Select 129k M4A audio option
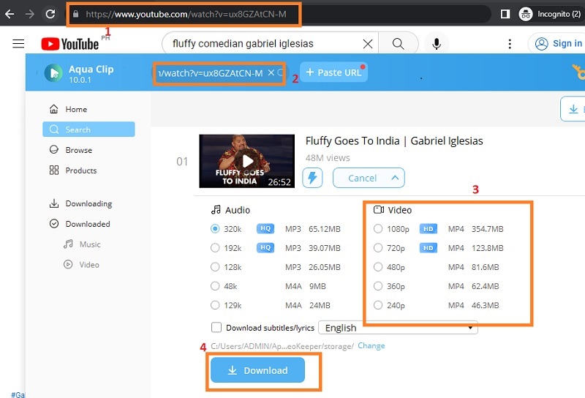Screen dimensions: 585x398 tap(215, 305)
